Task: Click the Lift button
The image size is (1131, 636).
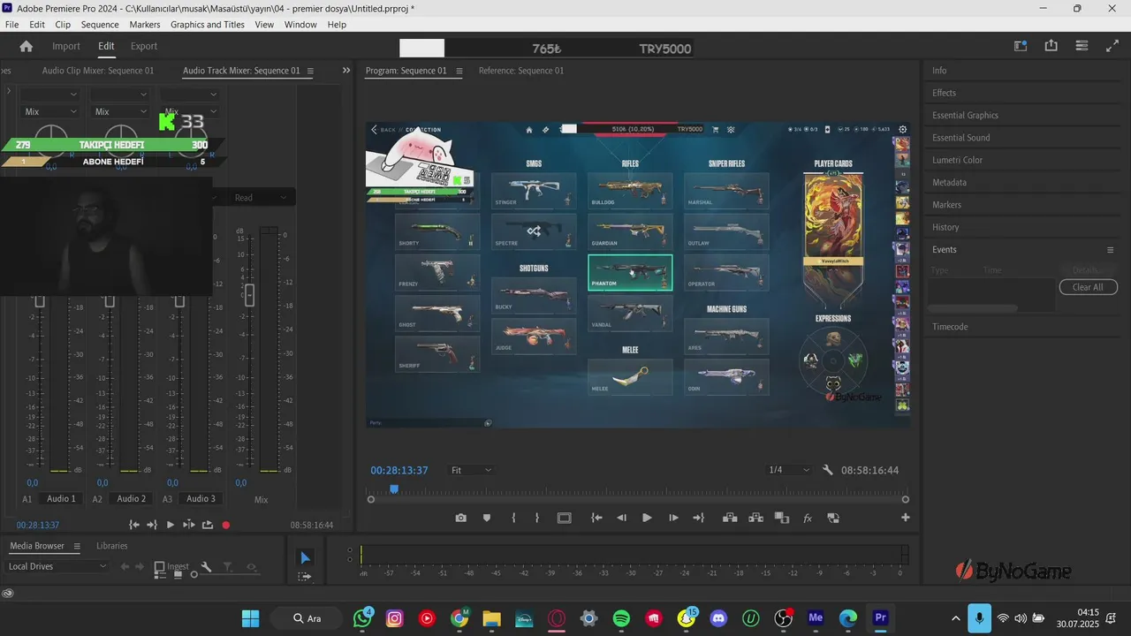Action: click(x=730, y=519)
